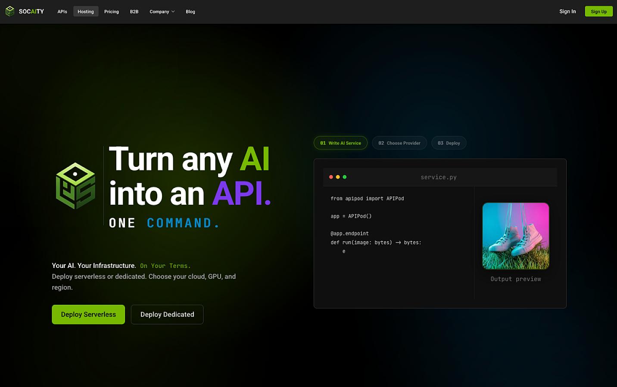617x387 pixels.
Task: Click the yellow dot in code window
Action: click(x=338, y=177)
